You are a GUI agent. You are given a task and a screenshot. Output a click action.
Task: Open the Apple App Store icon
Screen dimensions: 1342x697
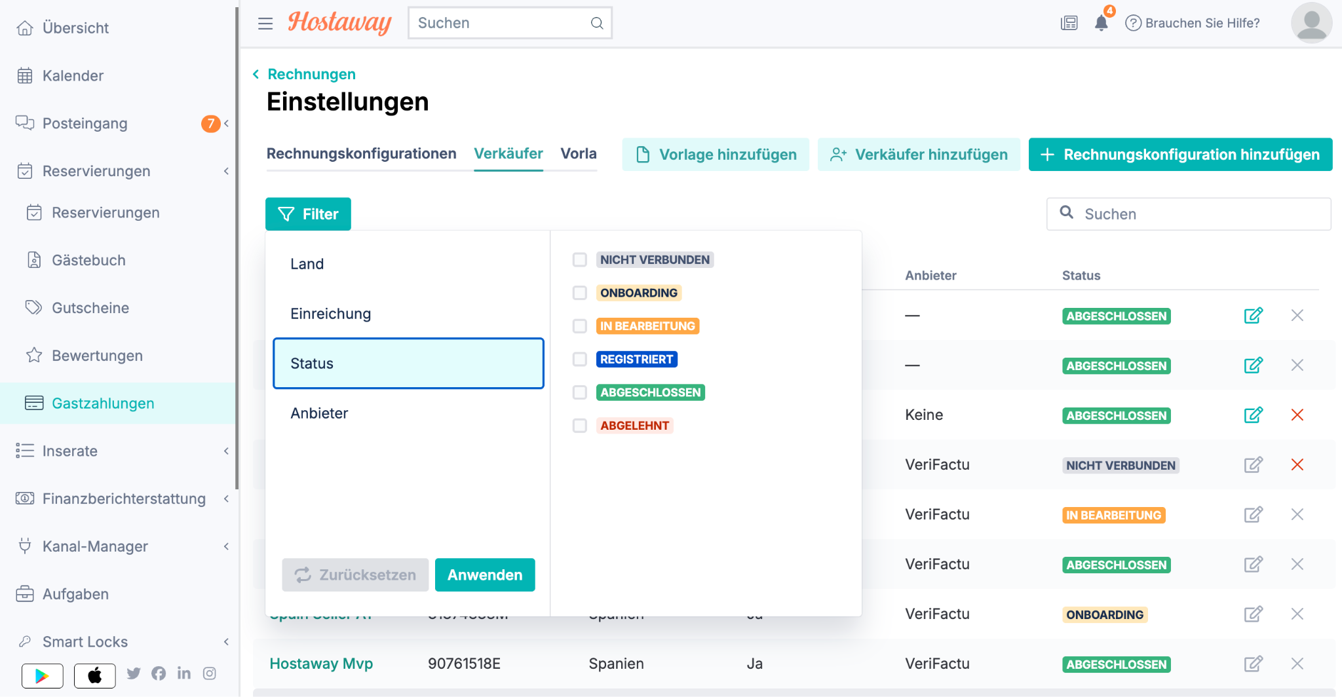pyautogui.click(x=95, y=675)
